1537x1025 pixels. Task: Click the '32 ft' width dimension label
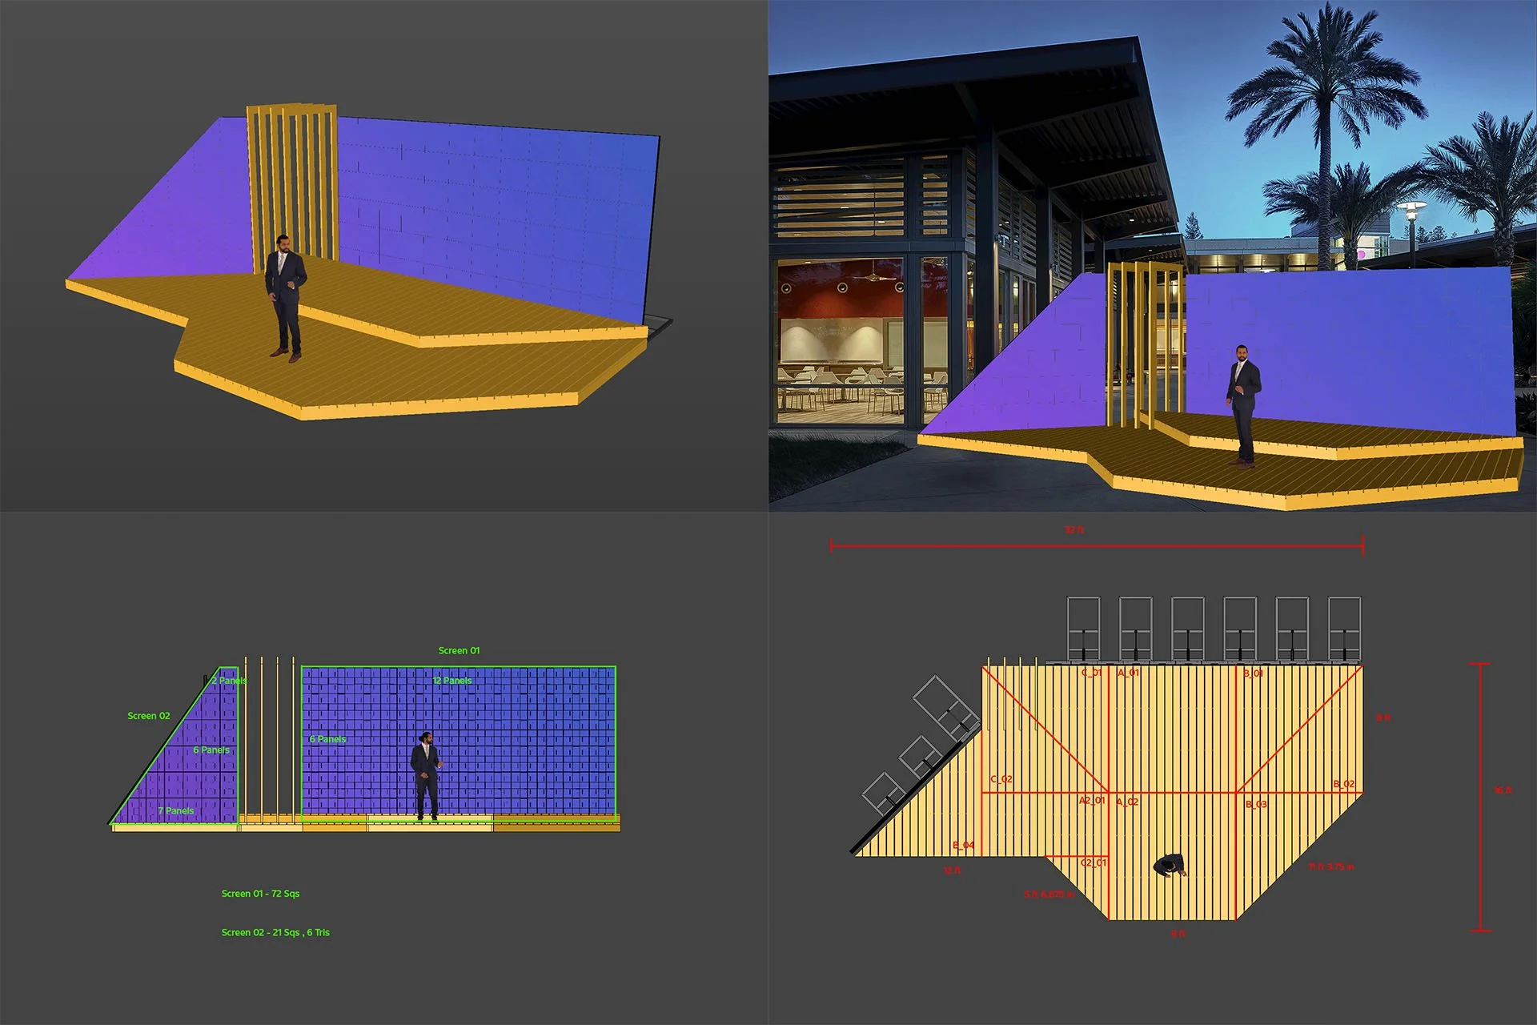coord(1073,530)
